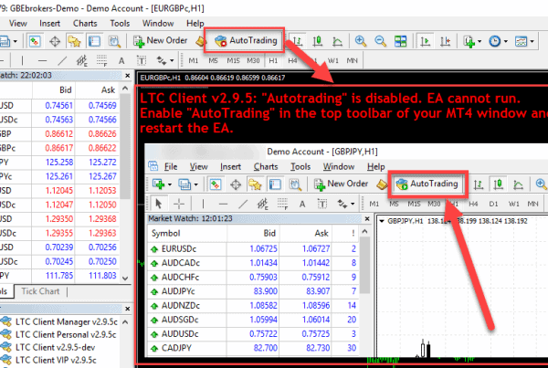Click New Order in inner GBPJPY window
Screen dimensions: 548x368
[x=341, y=184]
